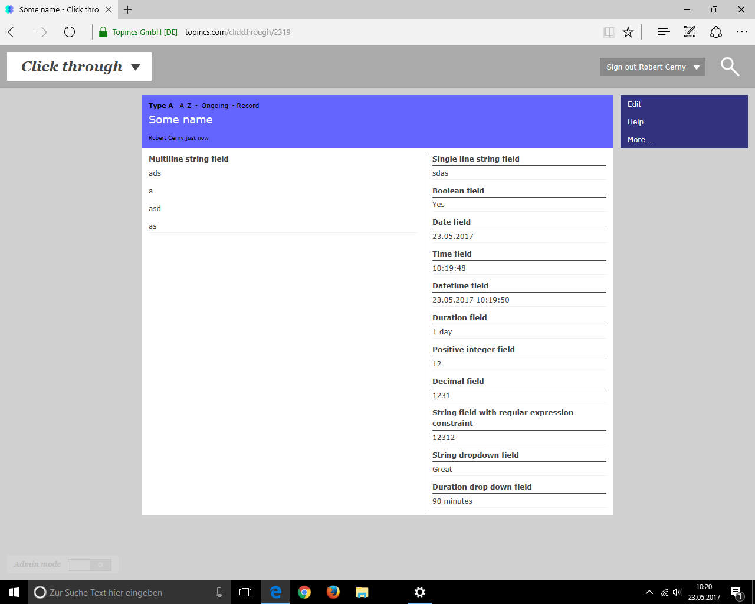Add page to favorites star
The width and height of the screenshot is (755, 604).
click(628, 32)
